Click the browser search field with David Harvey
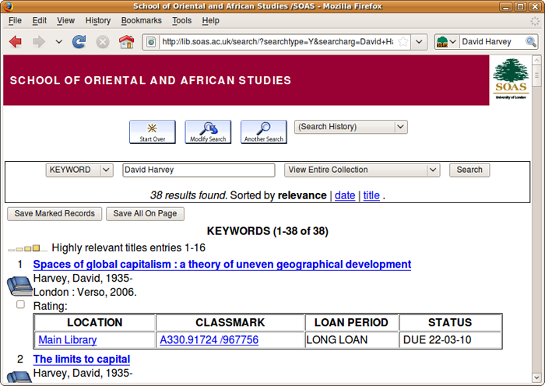Screen dimensions: 545x386 pos(492,42)
